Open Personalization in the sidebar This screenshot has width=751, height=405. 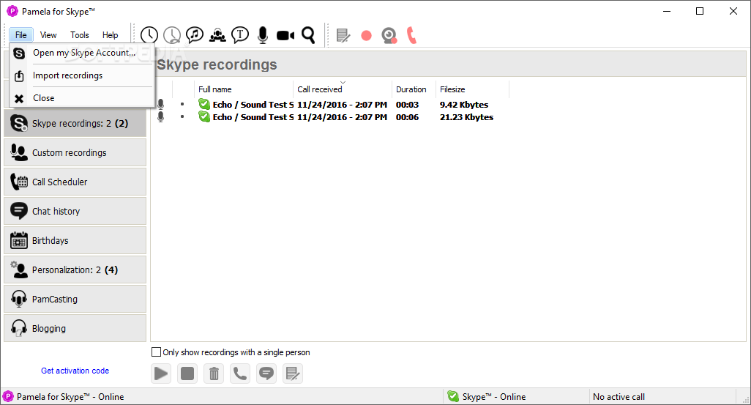(75, 270)
